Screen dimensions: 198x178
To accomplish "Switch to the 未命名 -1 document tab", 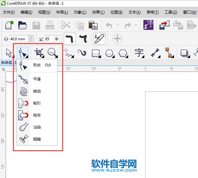I will 8,62.
